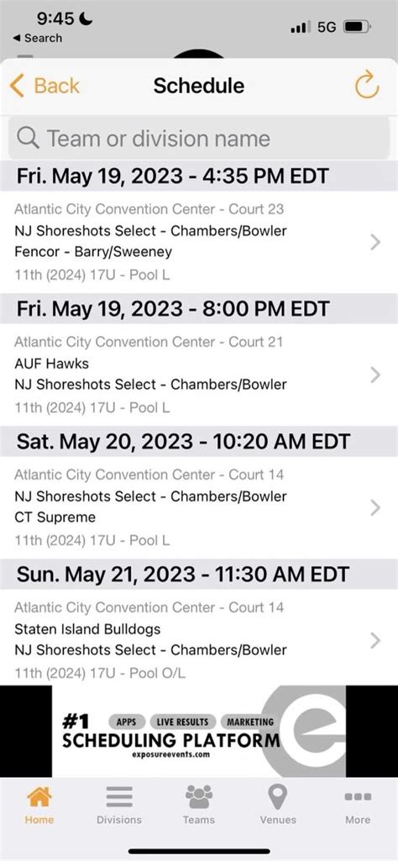
Task: Open the Home tab house icon
Action: (39, 797)
